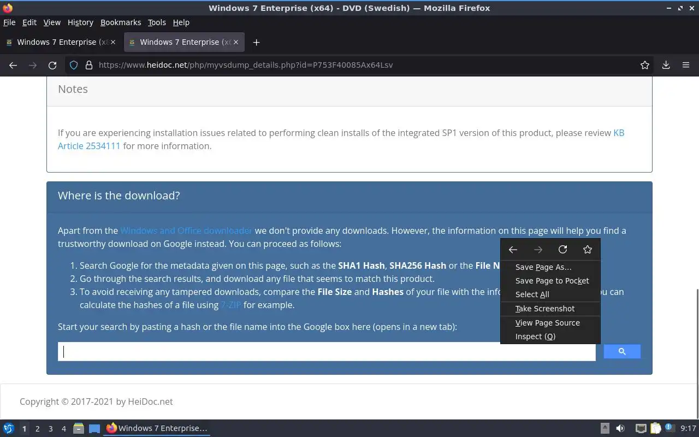
Task: Click bookmark star in context menu
Action: (588, 250)
